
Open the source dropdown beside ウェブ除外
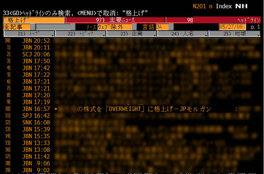[x=134, y=27]
